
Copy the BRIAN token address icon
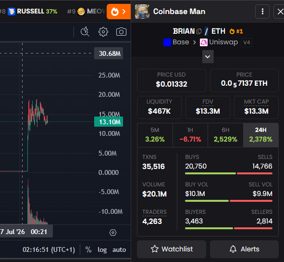tap(199, 31)
